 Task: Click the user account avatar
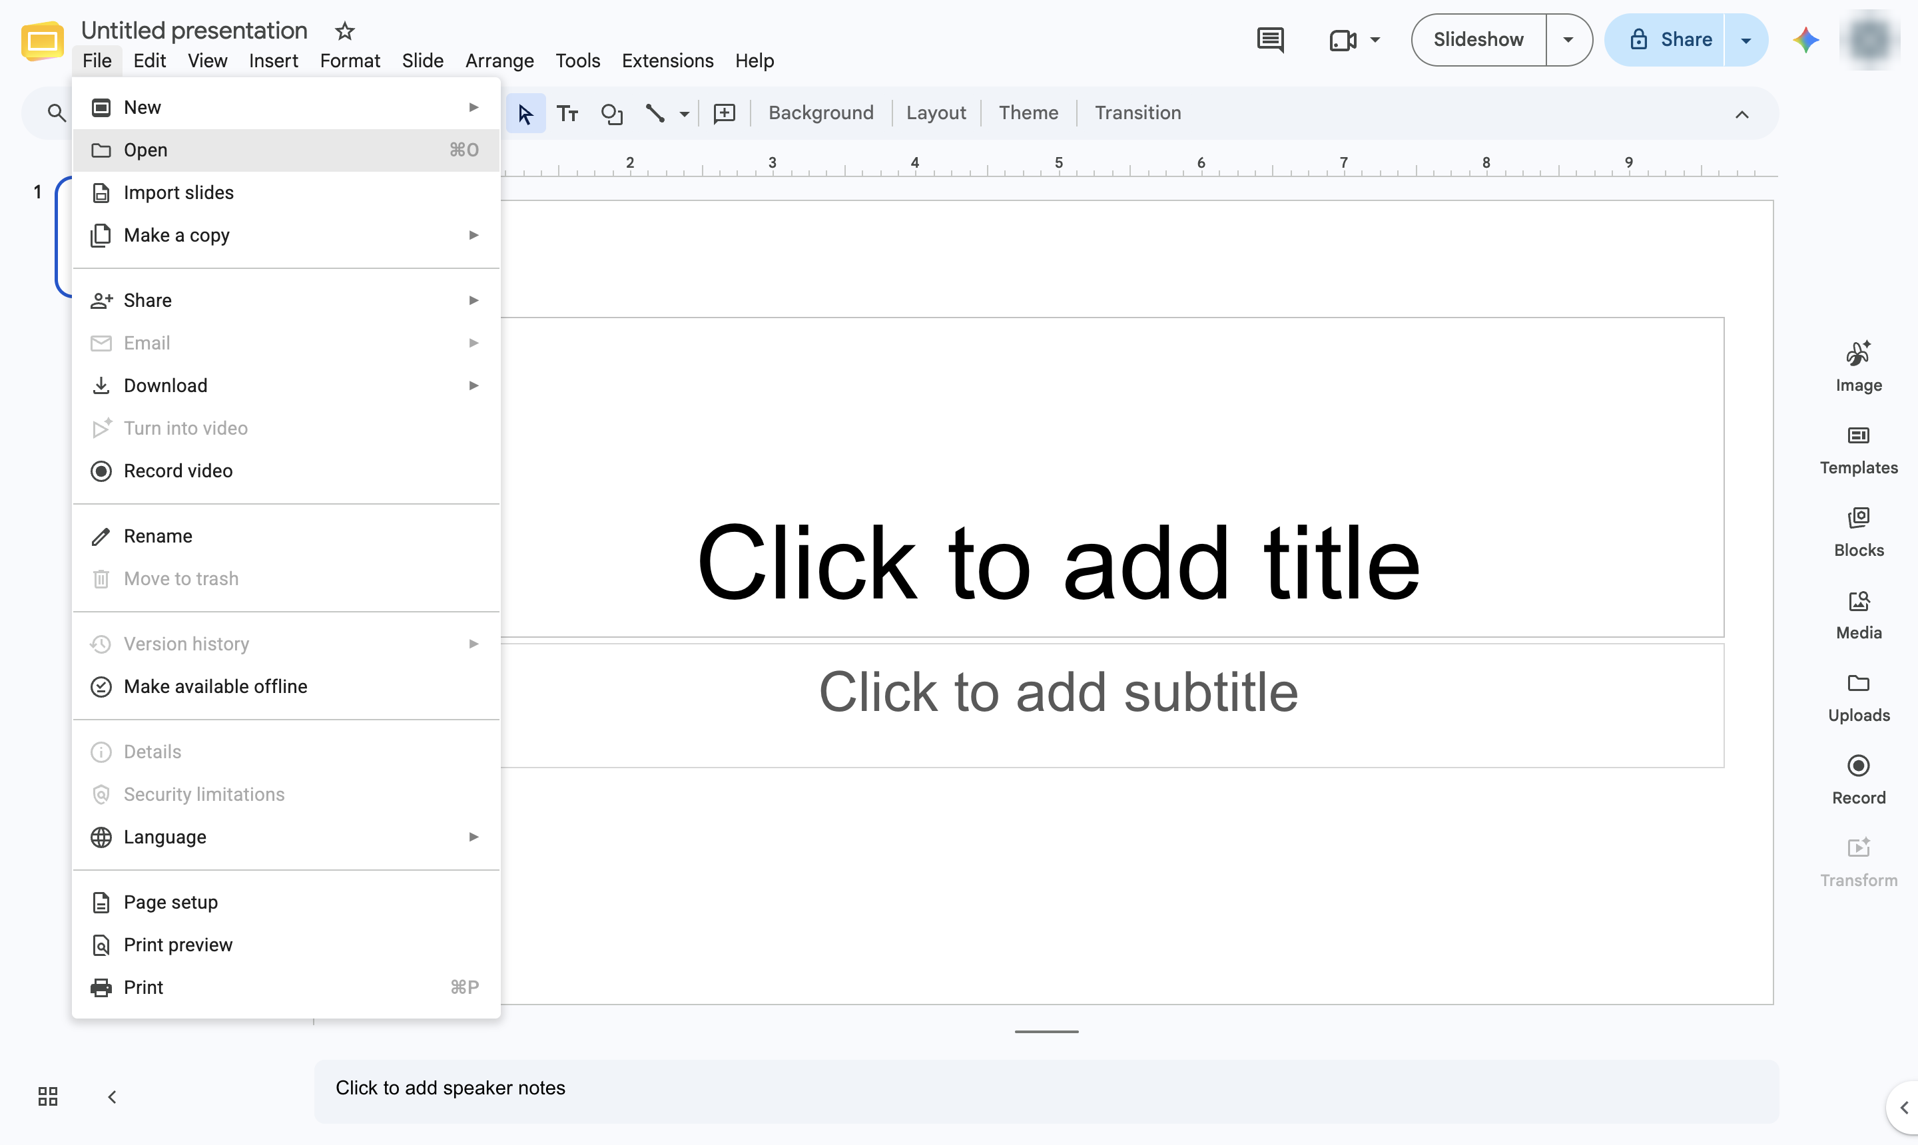1869,40
